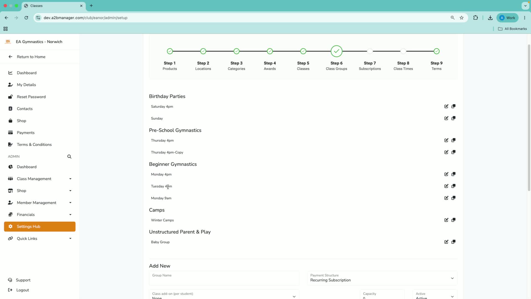Open the Payment Structure dropdown
This screenshot has height=299, width=531.
click(382, 278)
